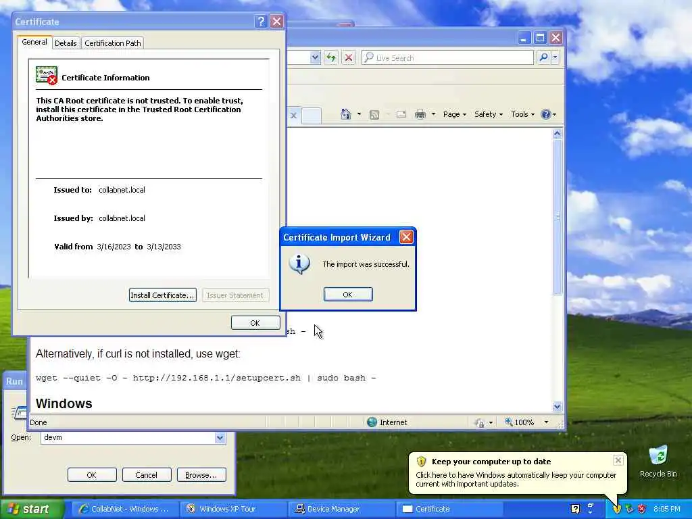Image resolution: width=692 pixels, height=519 pixels.
Task: Click the certificate warning icon
Action: (x=47, y=76)
